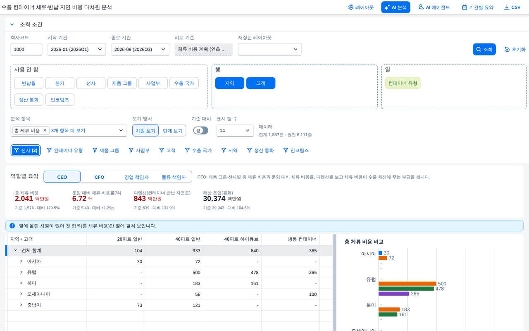
Task: Select the 지역 row dimension chip
Action: tap(230, 83)
